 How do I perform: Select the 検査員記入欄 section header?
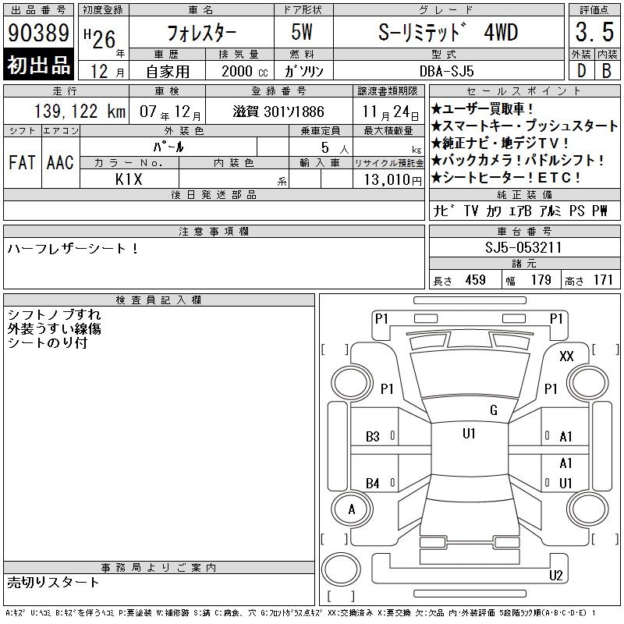[x=159, y=300]
